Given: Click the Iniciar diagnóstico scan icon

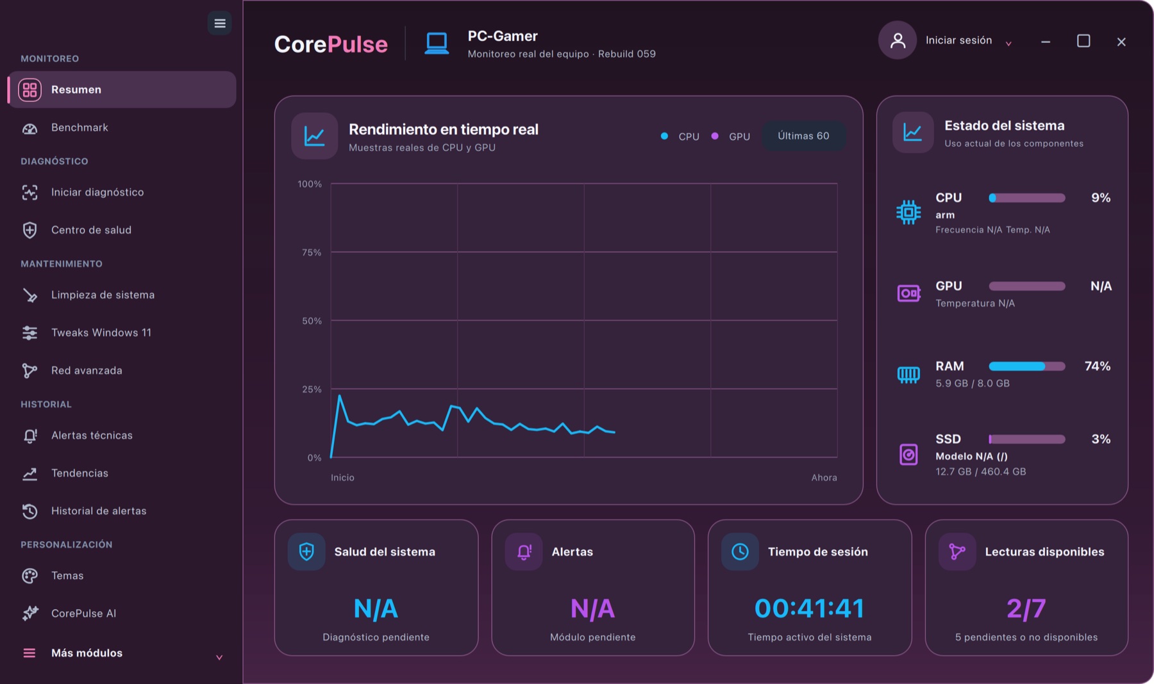Looking at the screenshot, I should point(30,192).
